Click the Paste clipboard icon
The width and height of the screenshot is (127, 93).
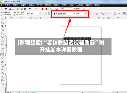coord(25,9)
